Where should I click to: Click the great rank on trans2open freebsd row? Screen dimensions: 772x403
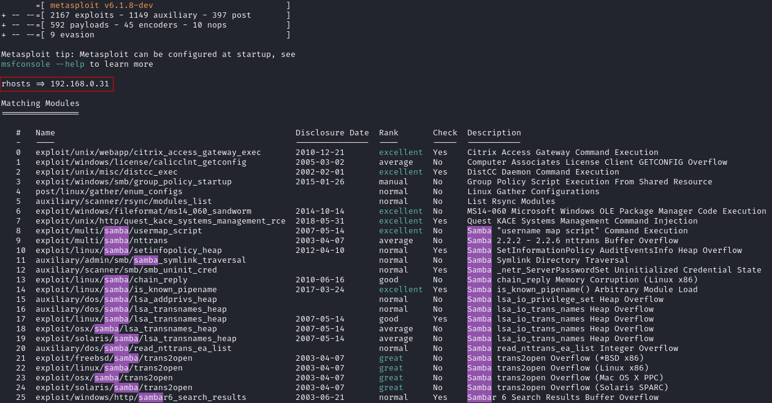pyautogui.click(x=391, y=358)
